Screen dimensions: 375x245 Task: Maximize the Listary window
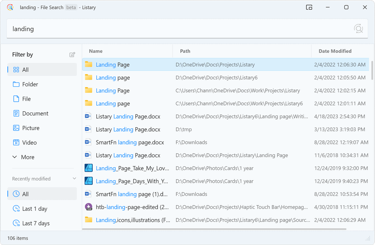click(346, 7)
